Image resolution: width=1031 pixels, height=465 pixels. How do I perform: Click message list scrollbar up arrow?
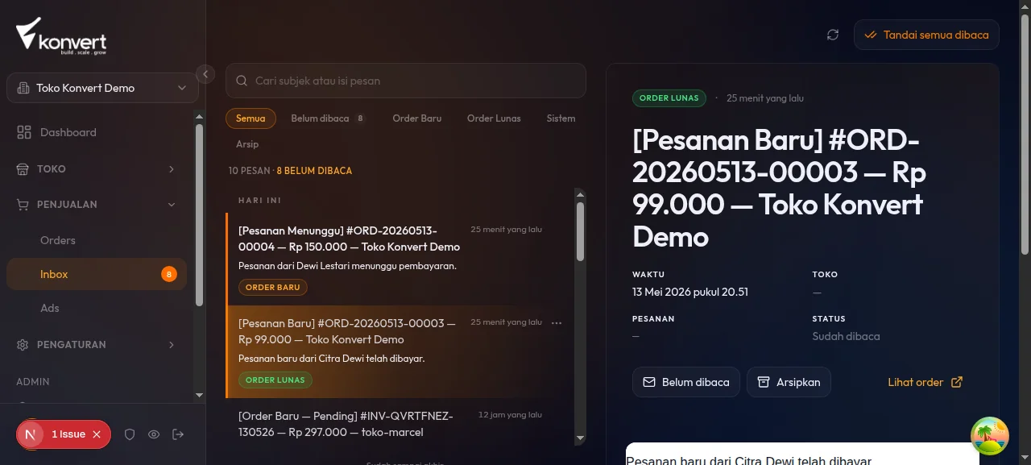tap(580, 193)
